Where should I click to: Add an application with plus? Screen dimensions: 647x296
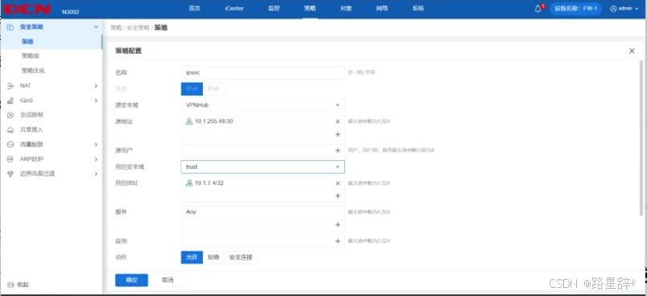tap(338, 240)
